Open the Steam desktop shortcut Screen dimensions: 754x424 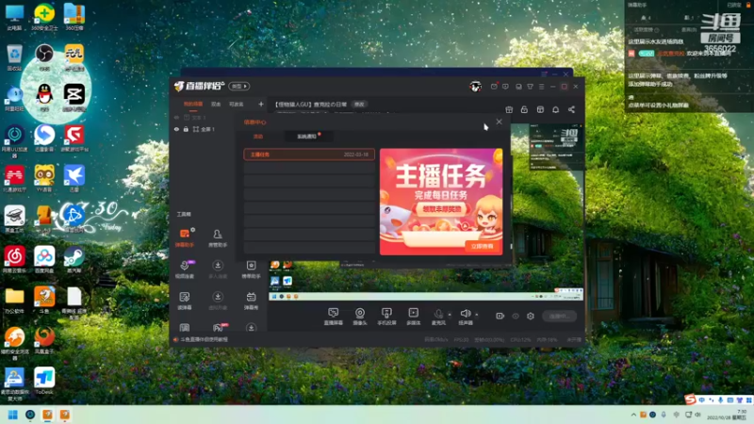[x=74, y=260]
